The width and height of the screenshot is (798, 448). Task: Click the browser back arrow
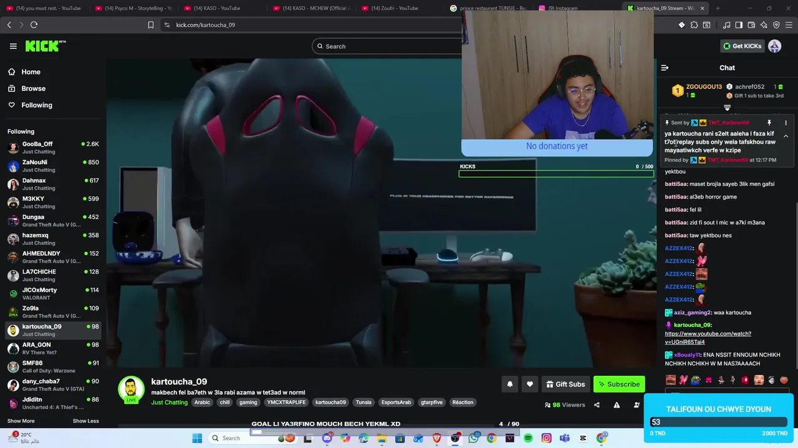coord(9,25)
